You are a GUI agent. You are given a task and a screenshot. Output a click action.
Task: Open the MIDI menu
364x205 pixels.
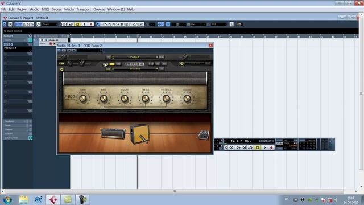tap(45, 9)
